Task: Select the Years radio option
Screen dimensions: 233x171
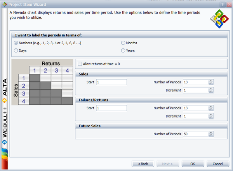Action: [x=123, y=50]
